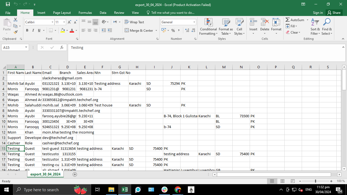
Task: Apply the red Font Color
Action: [72, 30]
